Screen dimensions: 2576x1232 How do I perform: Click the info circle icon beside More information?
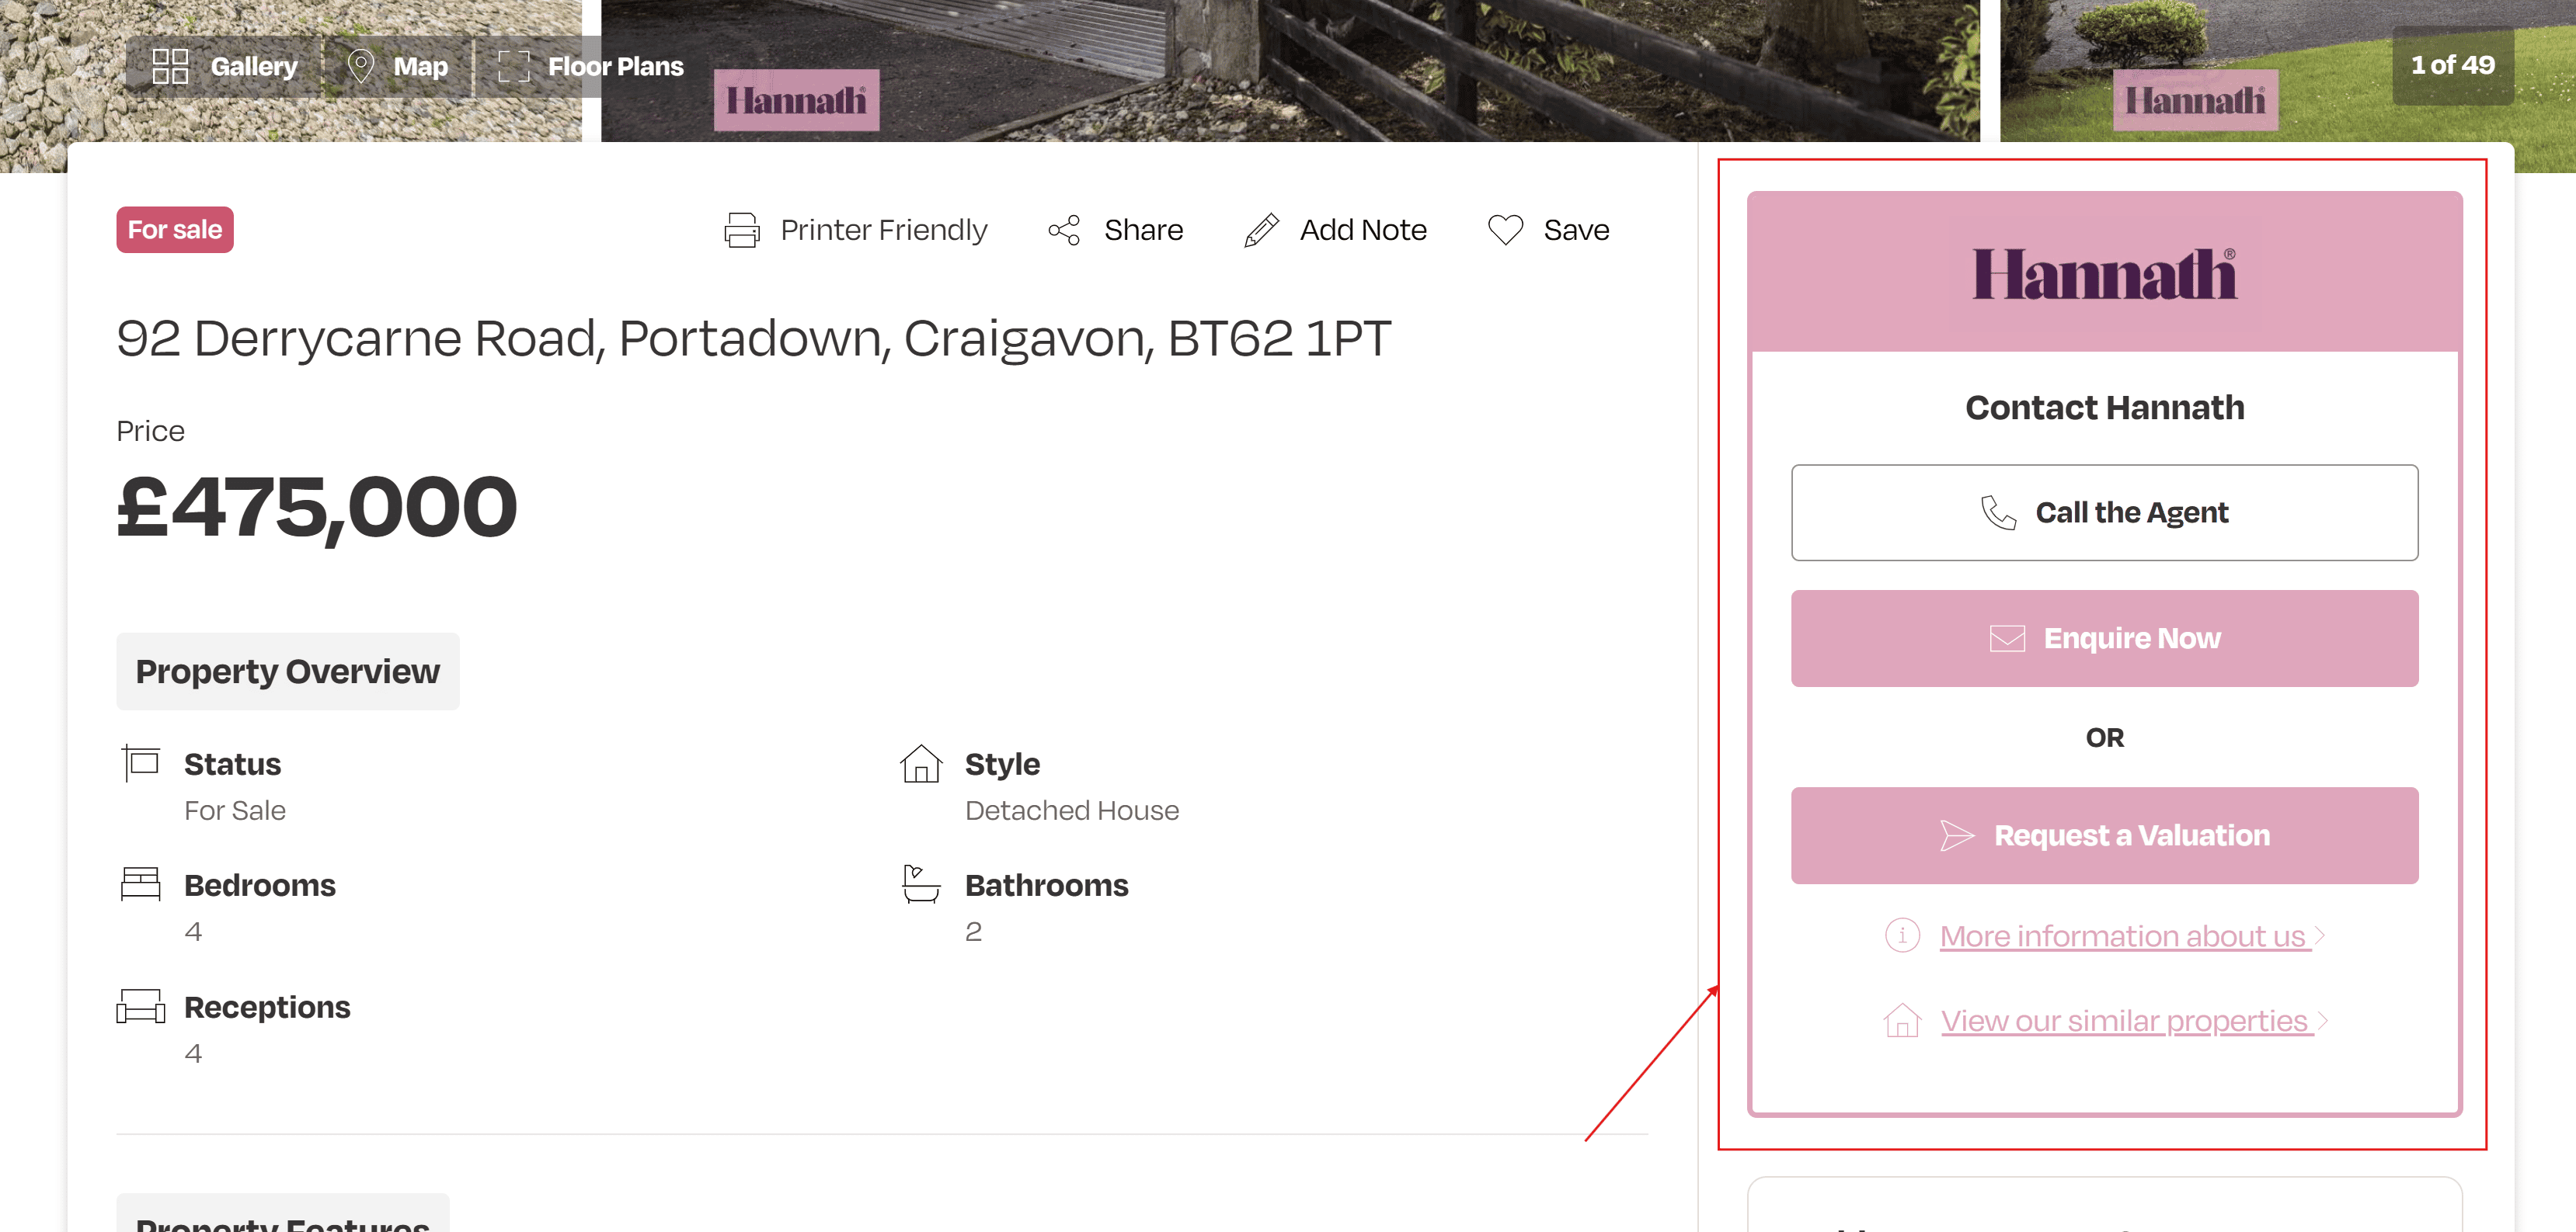point(1902,935)
